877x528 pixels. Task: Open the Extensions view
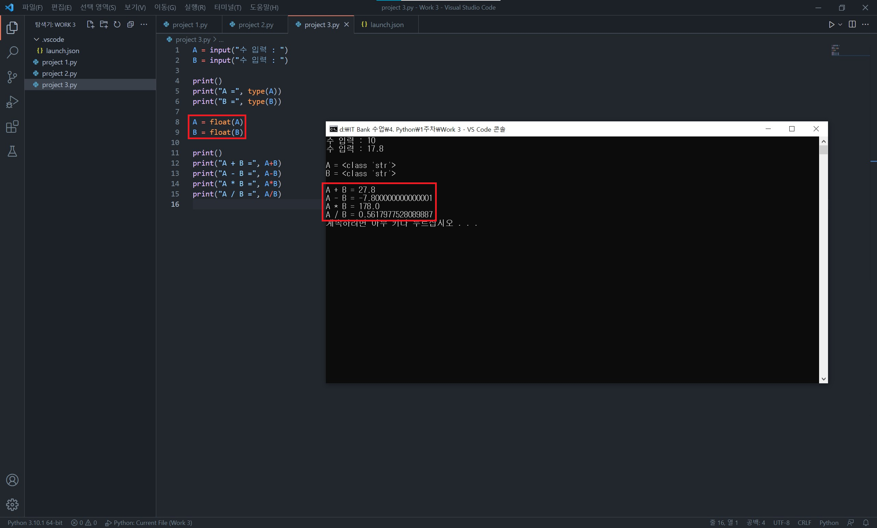tap(12, 127)
